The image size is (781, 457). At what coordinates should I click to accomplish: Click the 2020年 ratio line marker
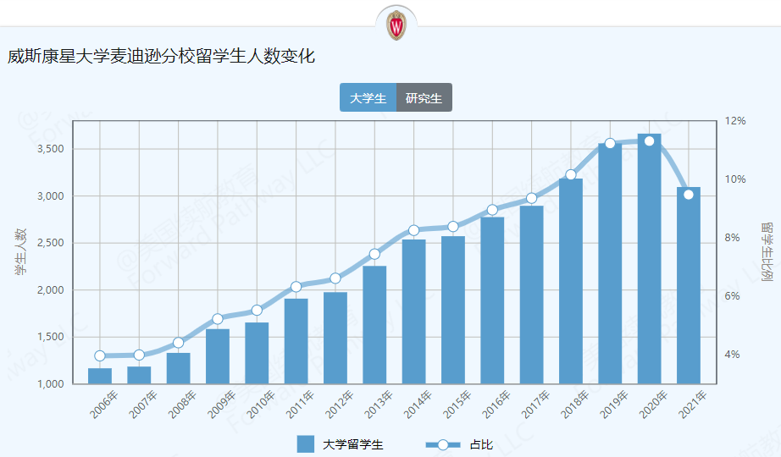pyautogui.click(x=650, y=140)
